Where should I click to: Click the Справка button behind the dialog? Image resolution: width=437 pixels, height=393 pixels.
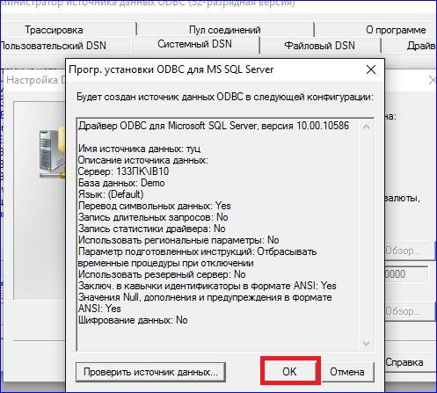404,362
